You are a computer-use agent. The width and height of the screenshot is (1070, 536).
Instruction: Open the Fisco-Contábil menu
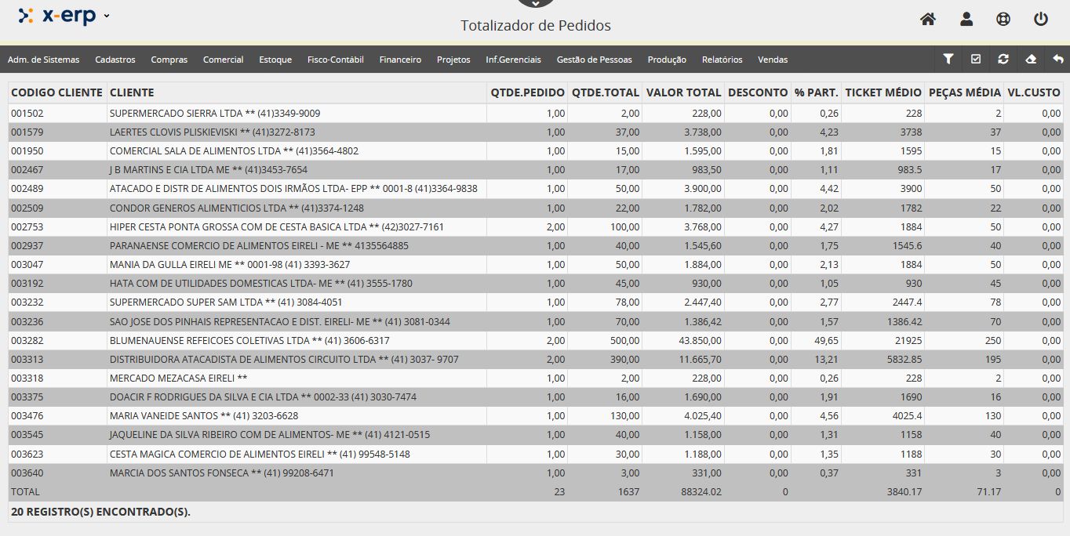[x=336, y=60]
